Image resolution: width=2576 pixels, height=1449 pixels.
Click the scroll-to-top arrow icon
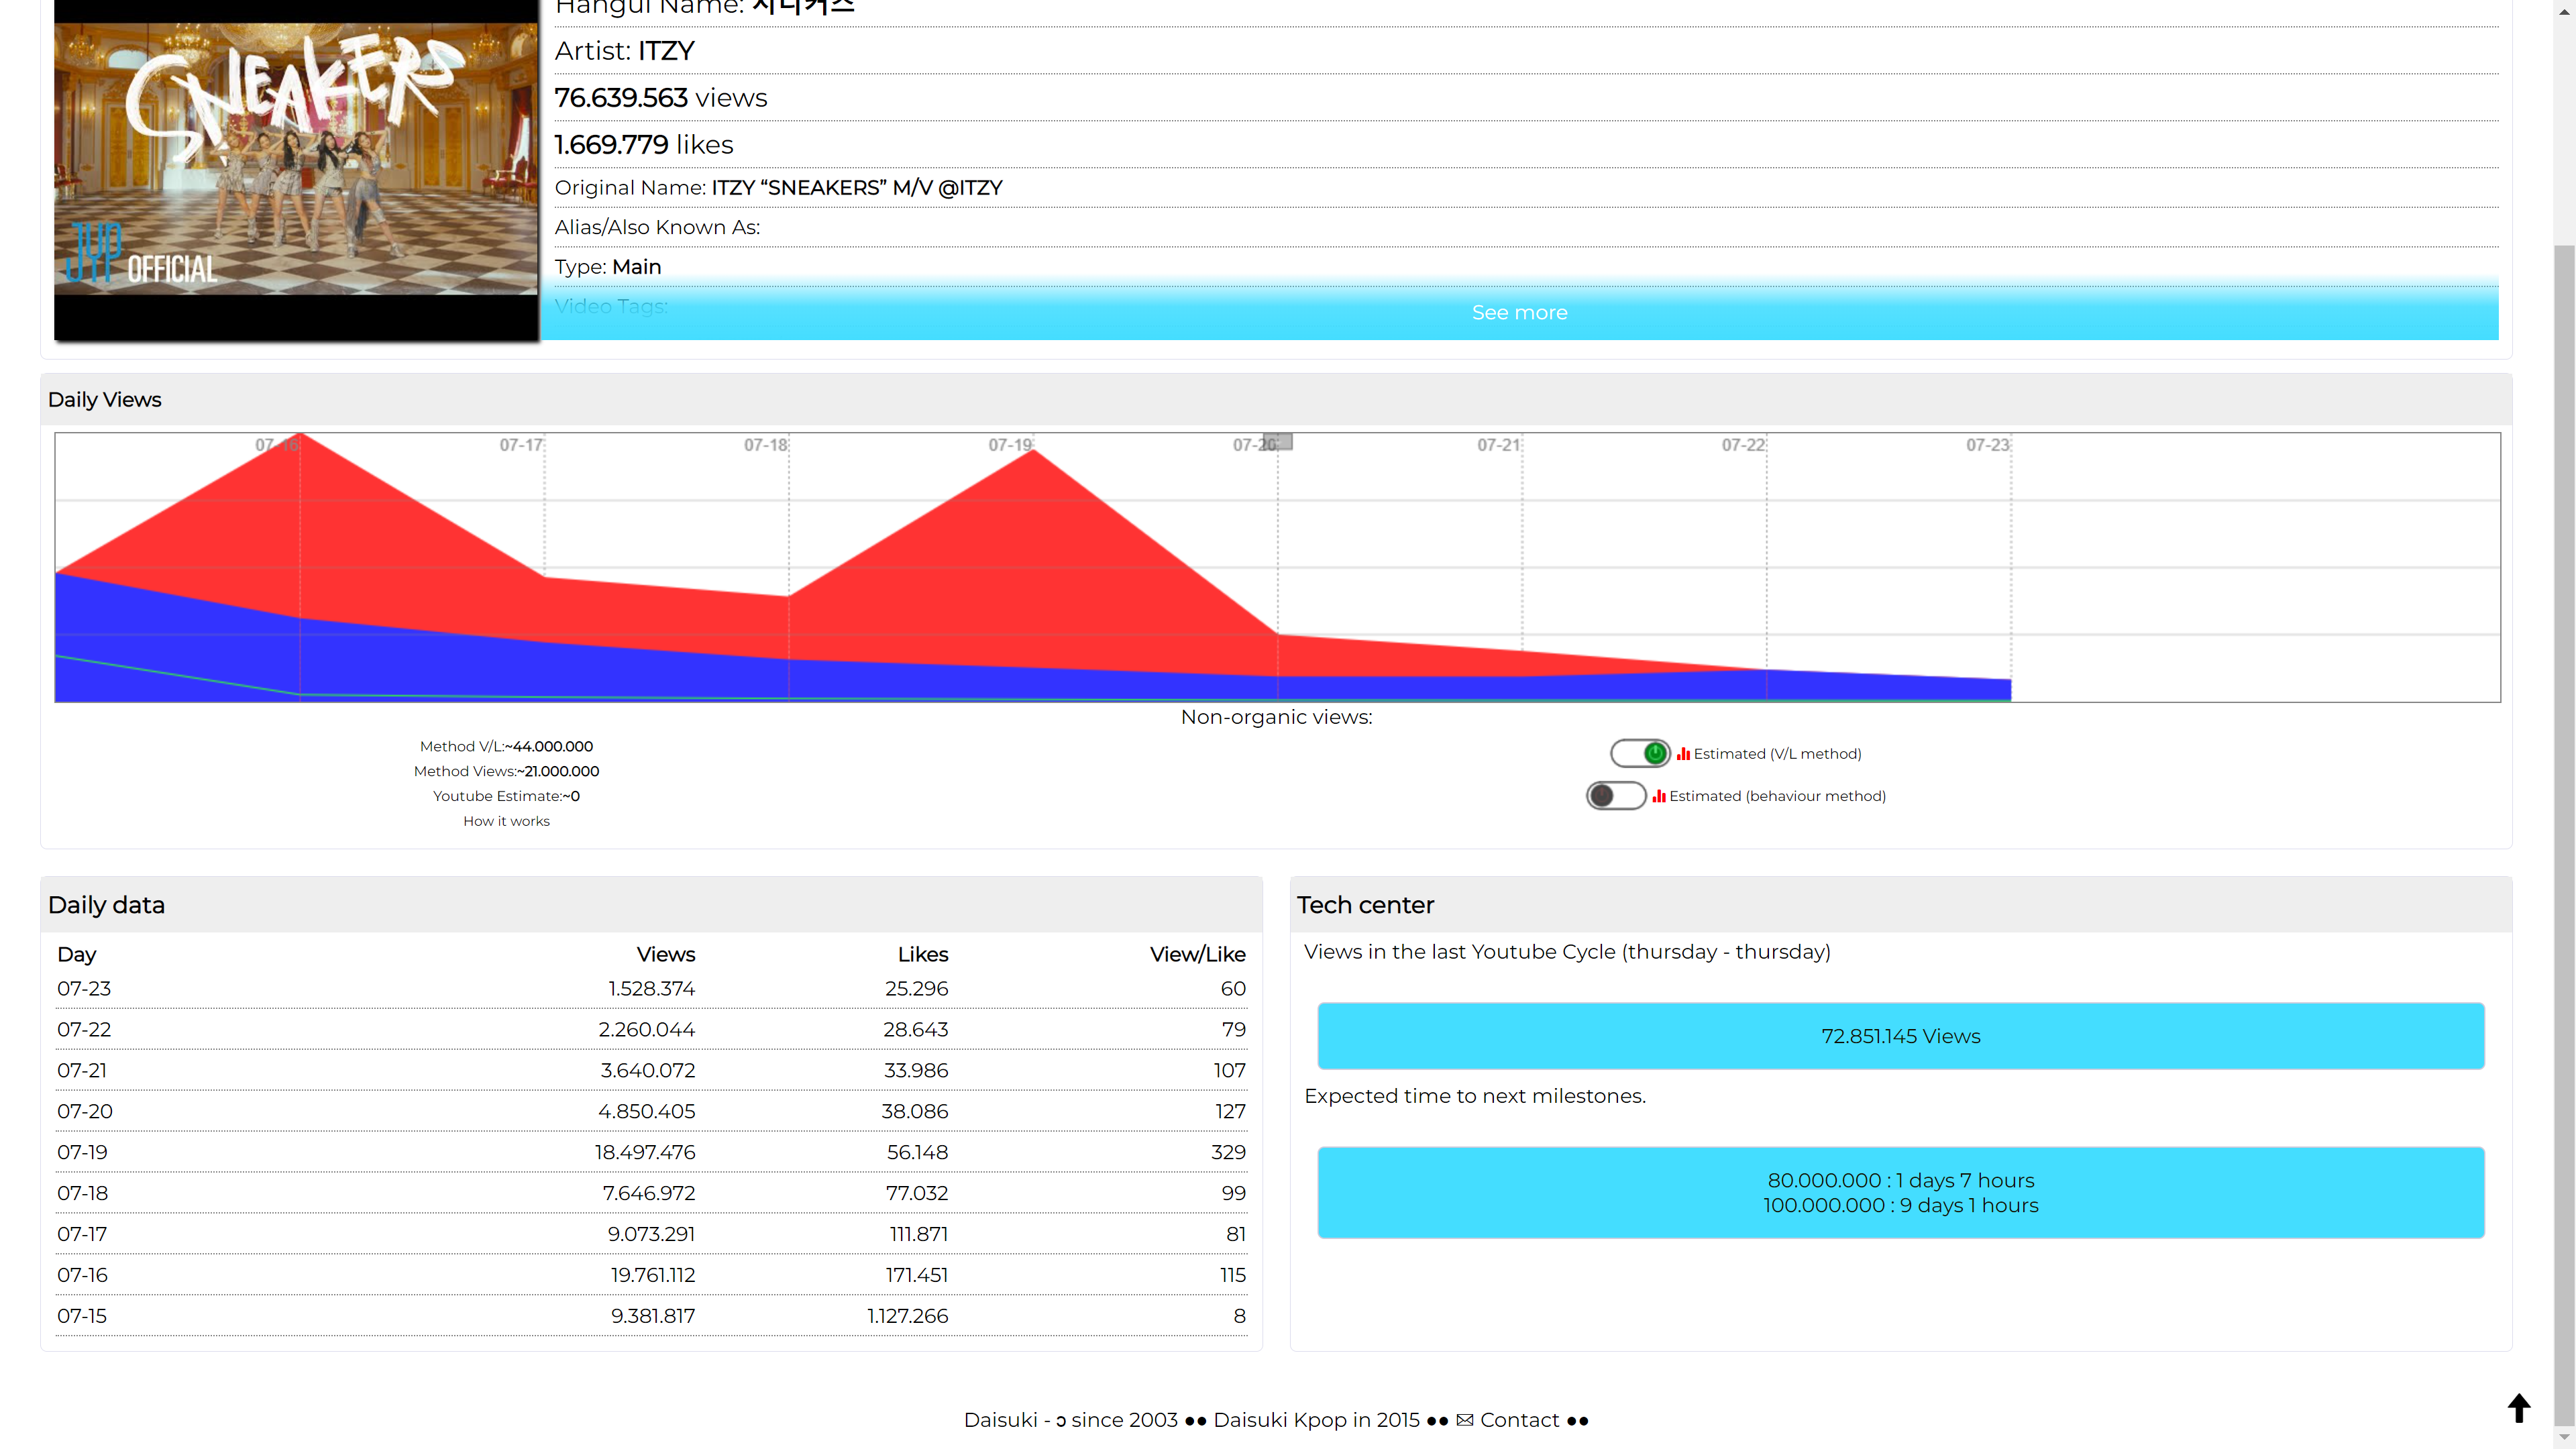pos(2518,1408)
